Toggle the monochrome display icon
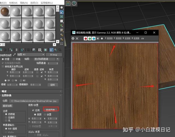Viewport: 175px width, 137px height. click(x=102, y=39)
